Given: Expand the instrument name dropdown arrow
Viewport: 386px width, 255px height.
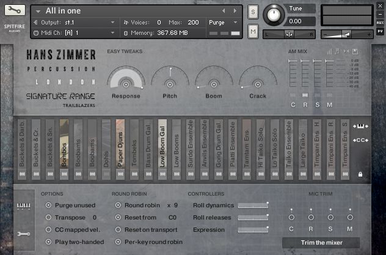Looking at the screenshot, I should [x=38, y=12].
